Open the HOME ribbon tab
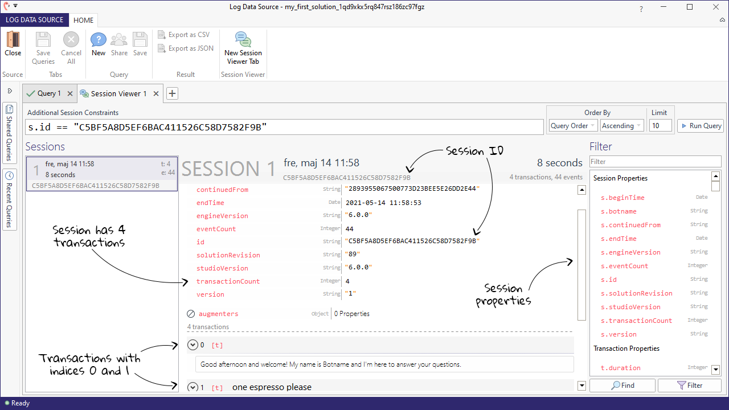 84,20
